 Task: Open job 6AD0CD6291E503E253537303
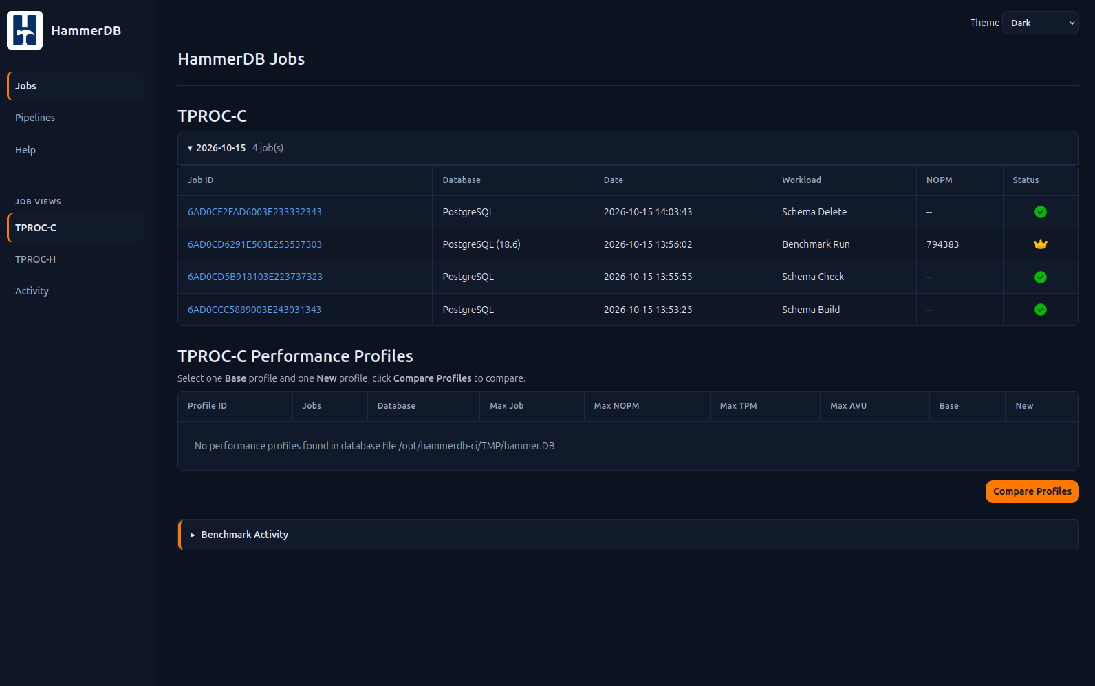point(254,244)
